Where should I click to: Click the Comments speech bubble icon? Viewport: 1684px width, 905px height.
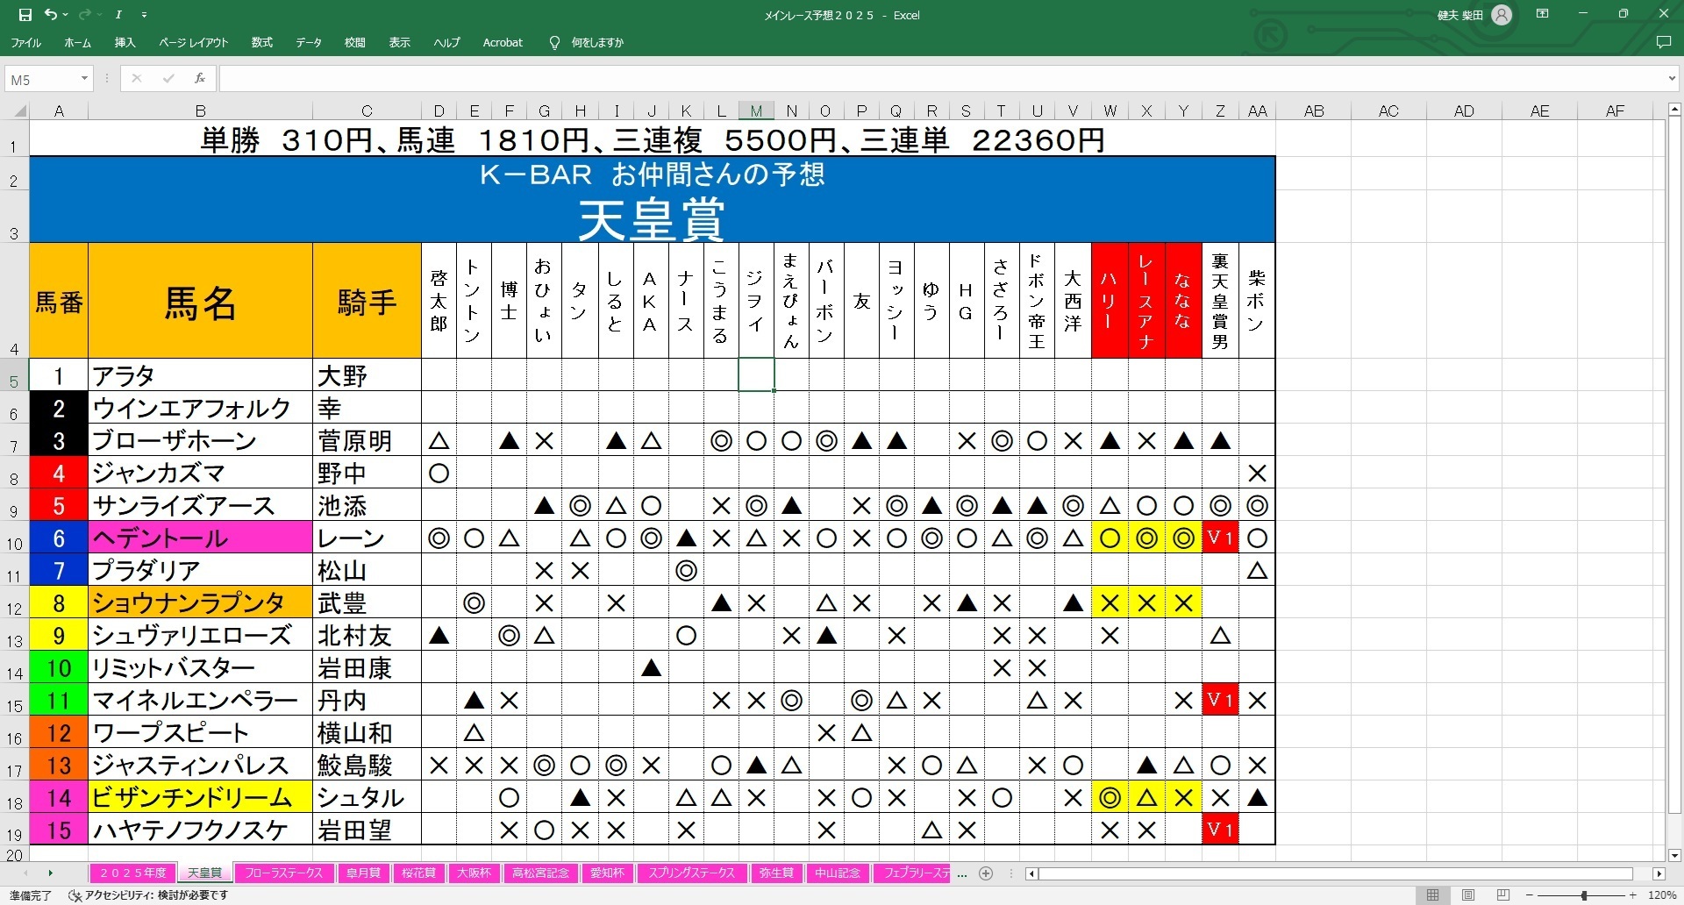coord(1663,42)
